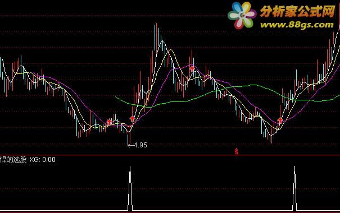This screenshot has height=213, width=340.
Task: Click the first white spike in the indicator panel
Action: [130, 188]
